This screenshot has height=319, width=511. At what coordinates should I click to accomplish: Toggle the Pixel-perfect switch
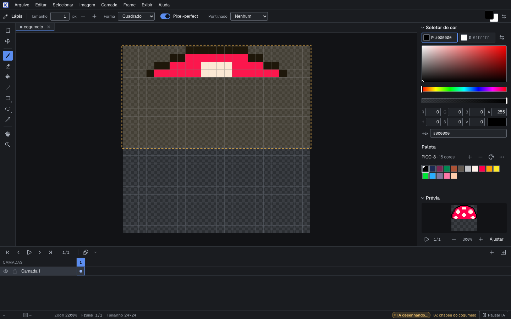pos(165,16)
